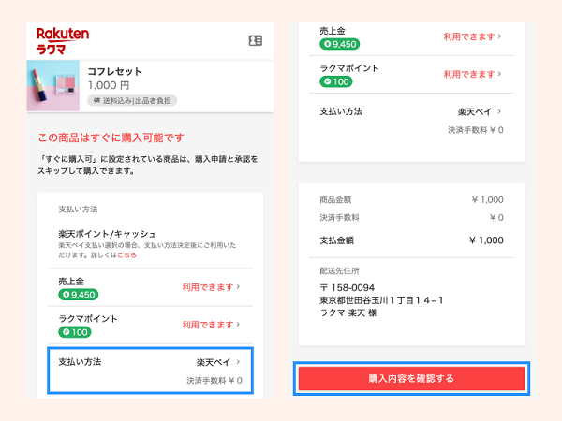Open 利用できます for ラクマポイント in left panel
The image size is (562, 421).
coord(211,325)
